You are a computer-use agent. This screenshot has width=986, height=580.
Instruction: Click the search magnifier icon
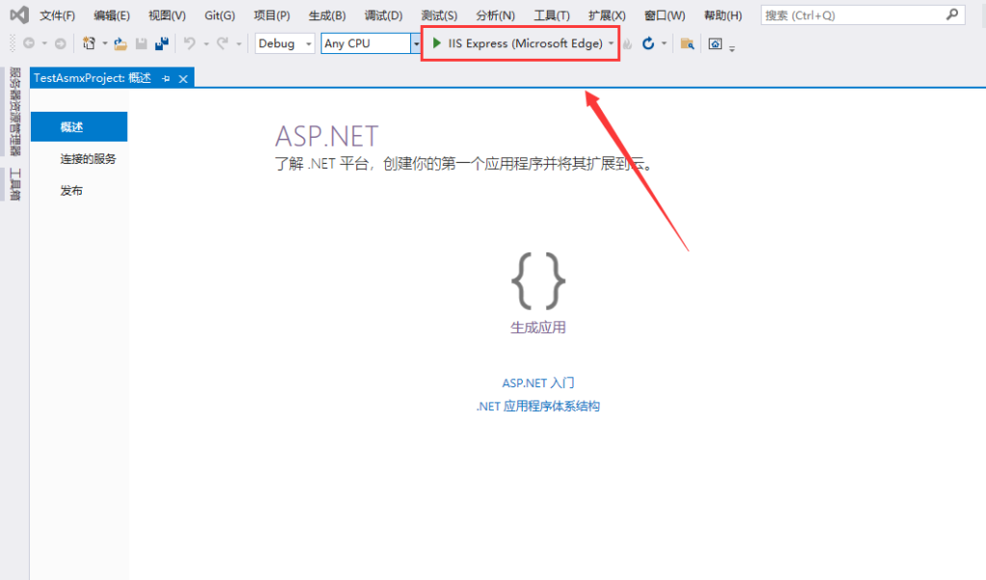[952, 14]
